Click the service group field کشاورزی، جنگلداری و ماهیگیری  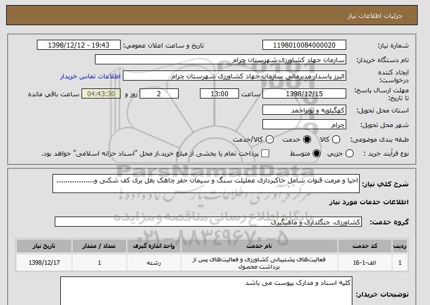click(208, 222)
